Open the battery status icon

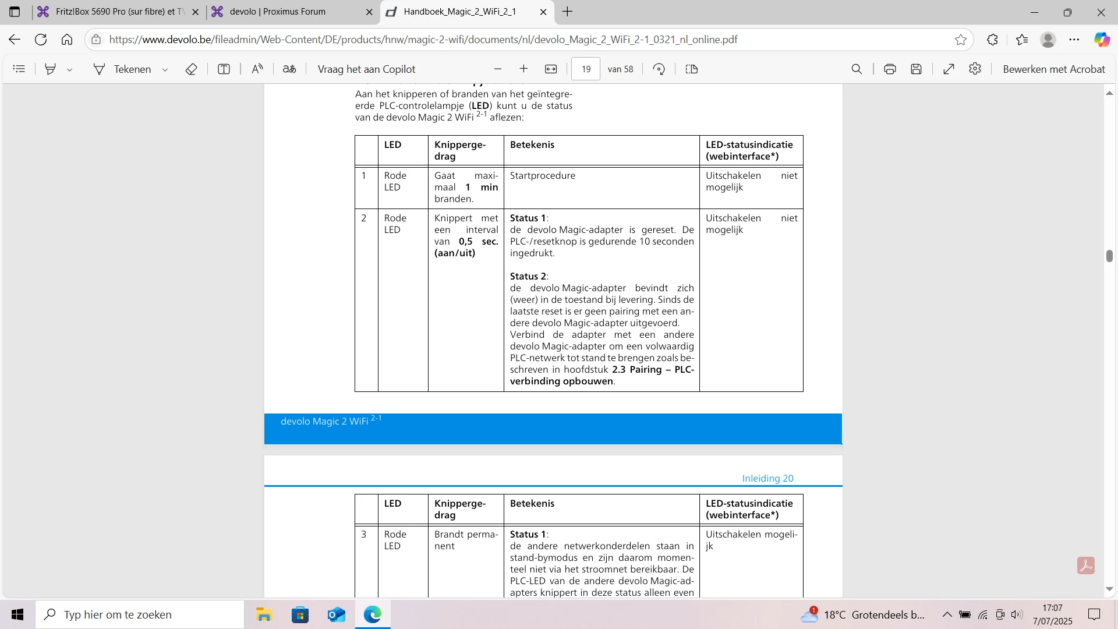pyautogui.click(x=965, y=614)
